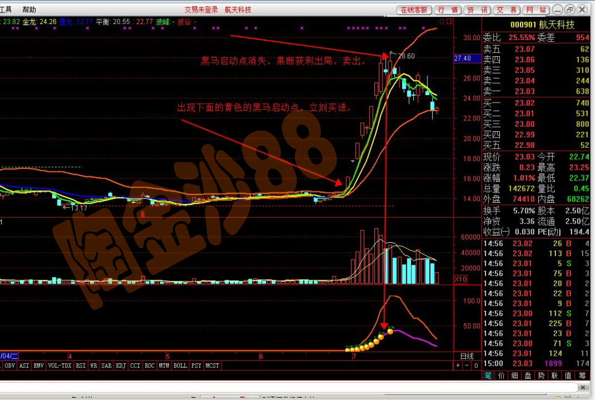
Task: Click the diamond icon above the price axis
Action: tap(441, 22)
